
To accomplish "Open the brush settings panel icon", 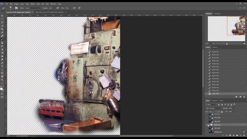I will pyautogui.click(x=16, y=8).
